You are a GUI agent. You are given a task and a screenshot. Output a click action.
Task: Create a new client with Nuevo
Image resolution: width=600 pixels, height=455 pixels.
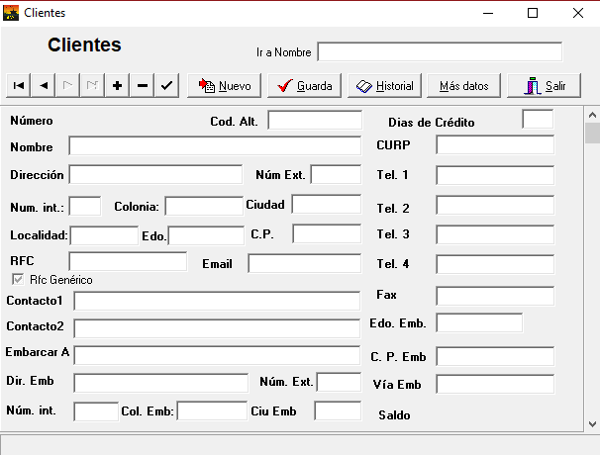click(x=225, y=86)
